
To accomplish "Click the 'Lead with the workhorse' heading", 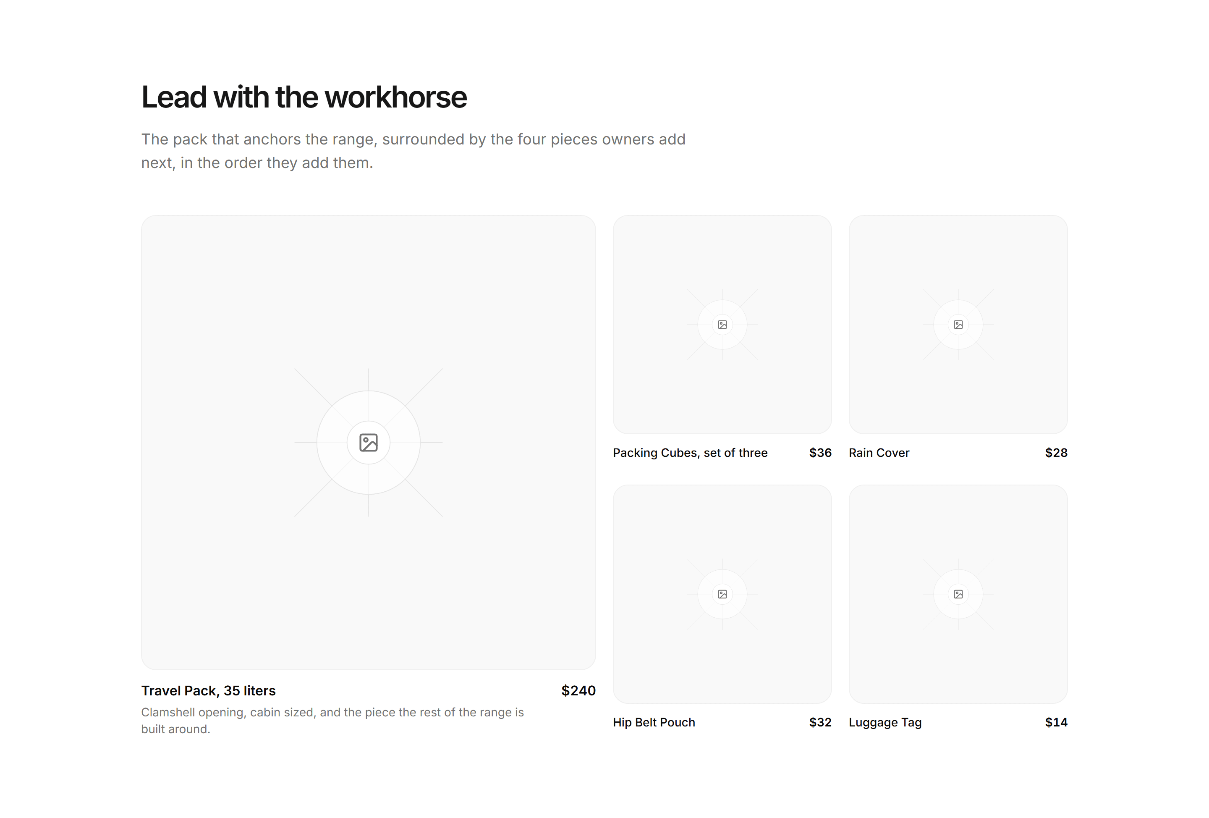I will (x=304, y=97).
